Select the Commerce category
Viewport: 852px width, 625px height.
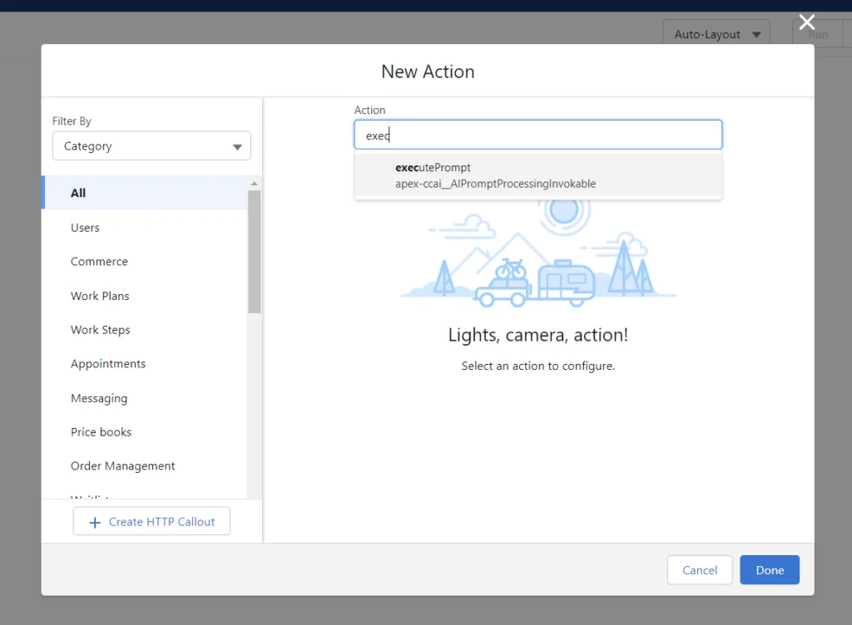[99, 262]
